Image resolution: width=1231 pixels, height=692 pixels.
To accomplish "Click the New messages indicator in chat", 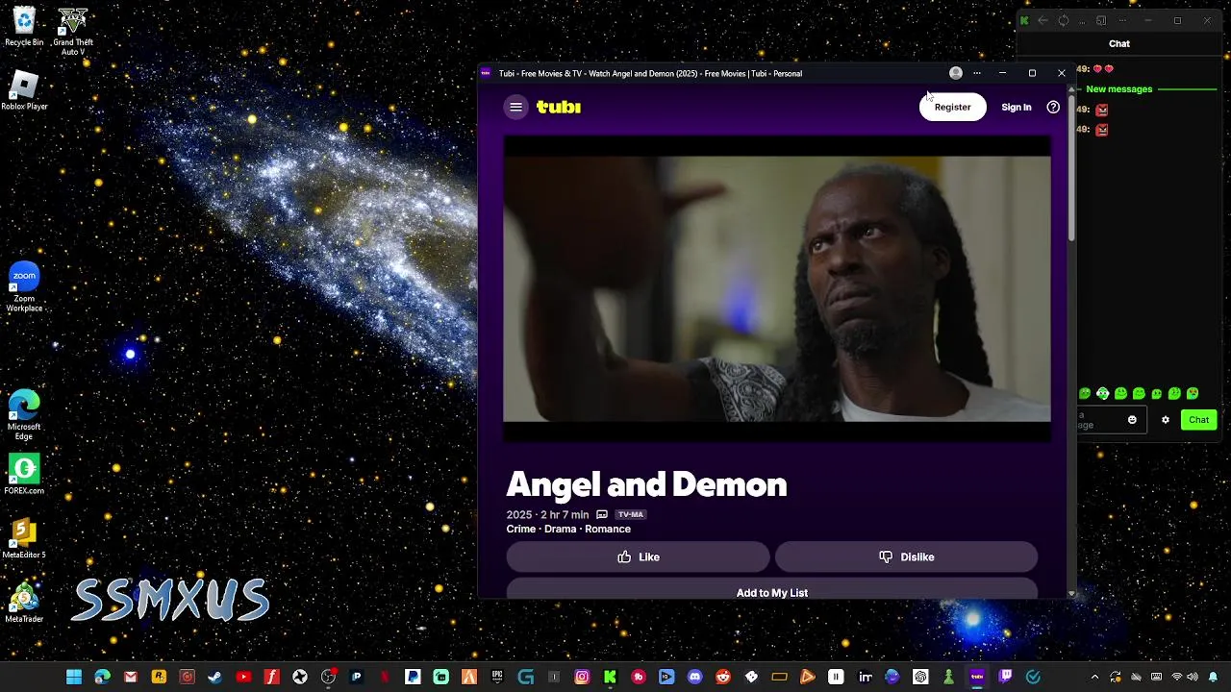I will (x=1118, y=89).
